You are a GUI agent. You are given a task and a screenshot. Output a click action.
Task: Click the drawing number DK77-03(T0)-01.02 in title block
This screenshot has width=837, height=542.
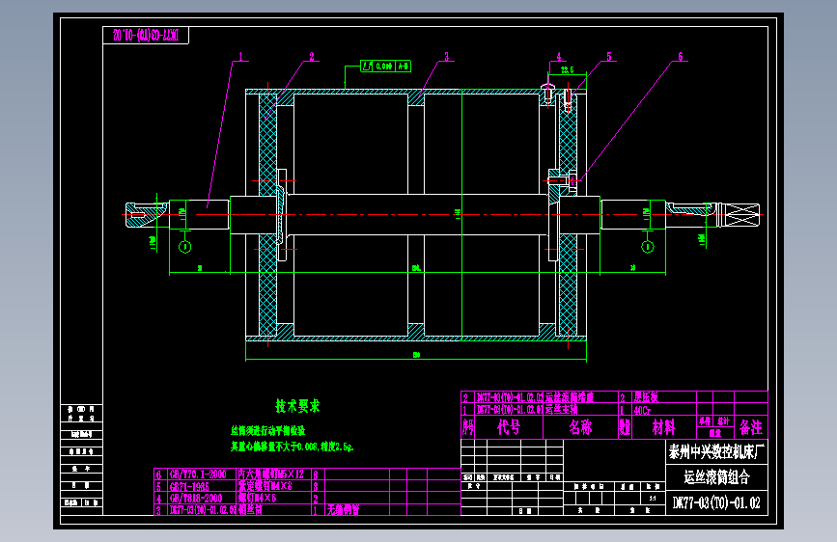pos(717,503)
